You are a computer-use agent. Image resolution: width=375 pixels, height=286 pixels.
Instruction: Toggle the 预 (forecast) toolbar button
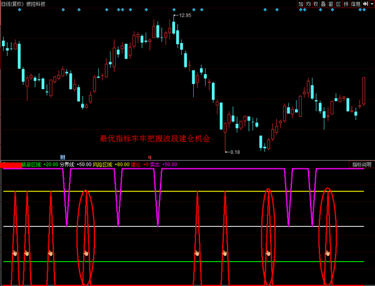tap(346, 4)
